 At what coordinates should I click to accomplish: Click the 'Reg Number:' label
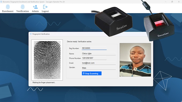[x=74, y=48]
